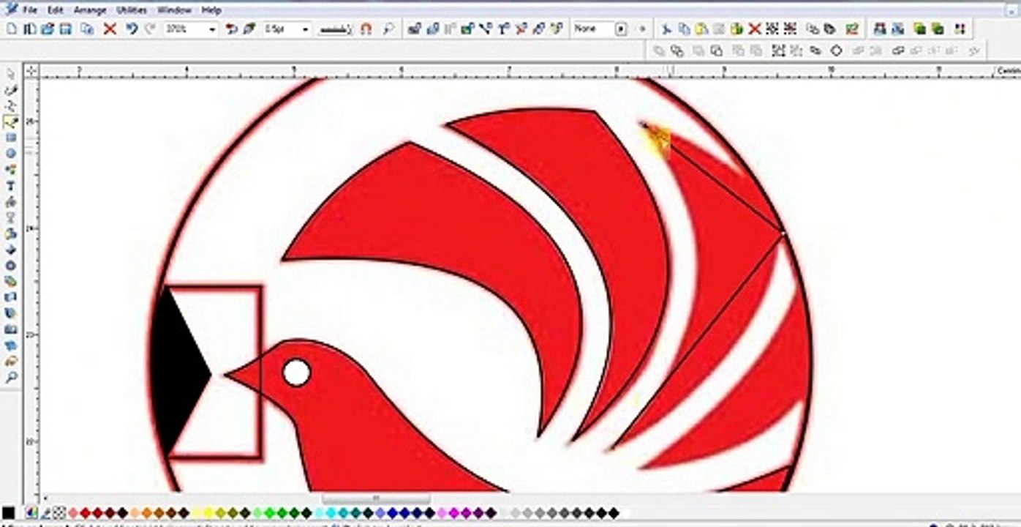Undo the last action
Viewport: 1021px width, 527px height.
(132, 29)
